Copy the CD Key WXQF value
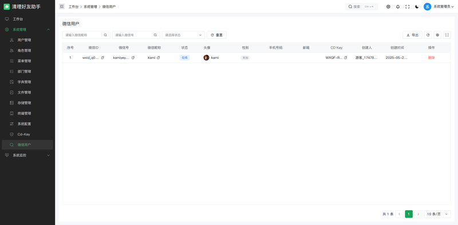 346,58
